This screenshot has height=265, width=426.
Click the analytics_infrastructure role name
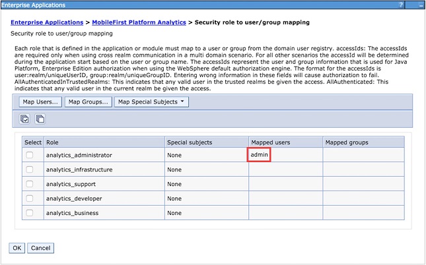click(79, 170)
